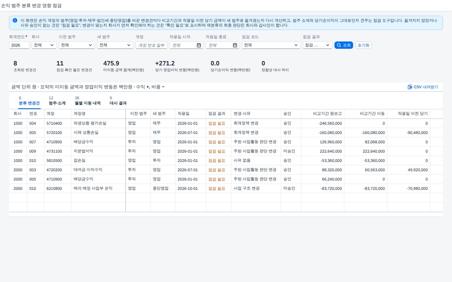The width and height of the screenshot is (452, 282).
Task: Expand the 점검 코드 dropdown
Action: click(x=271, y=45)
